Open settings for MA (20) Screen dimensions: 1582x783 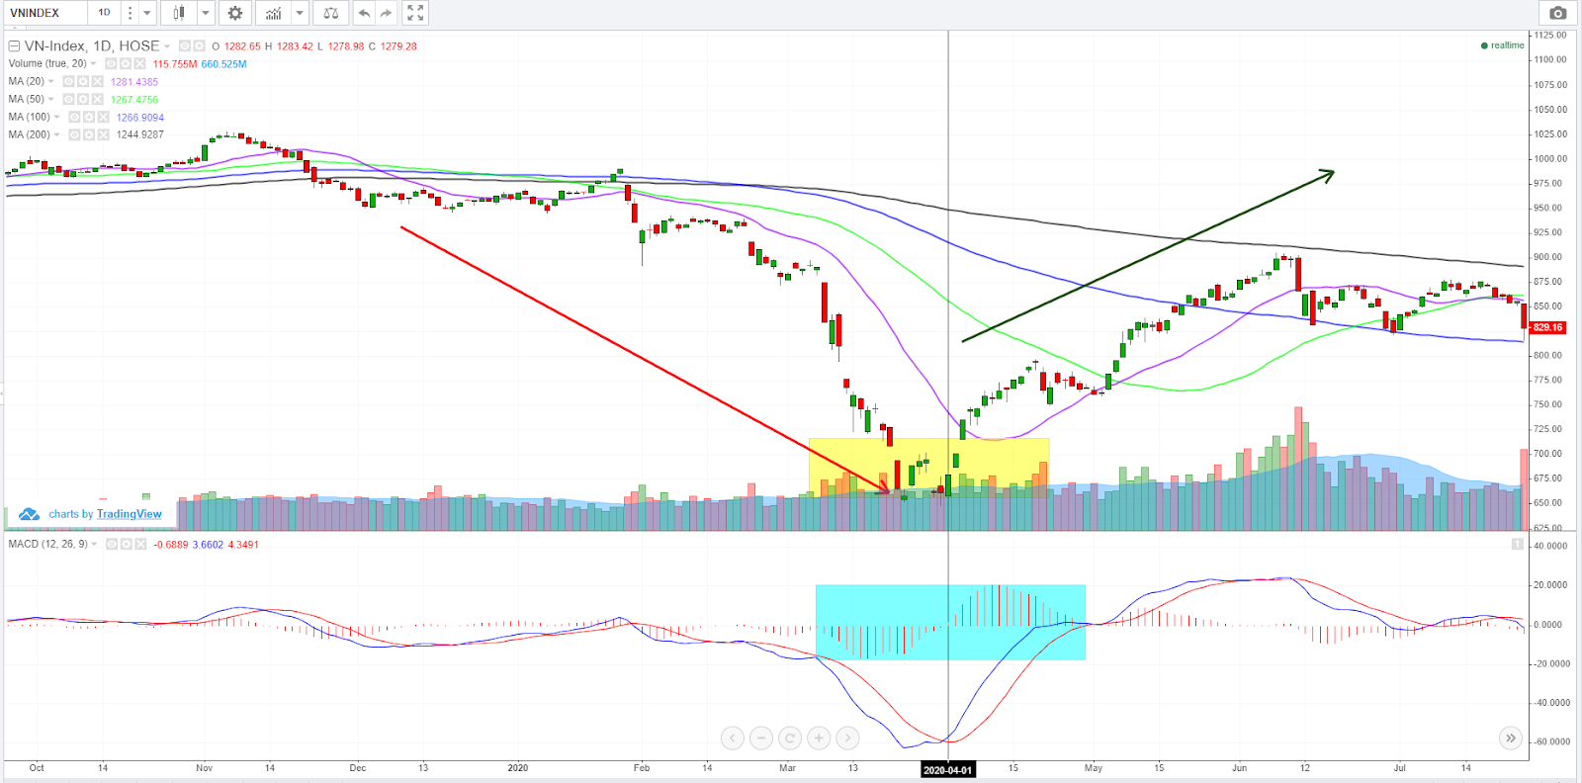(x=83, y=81)
